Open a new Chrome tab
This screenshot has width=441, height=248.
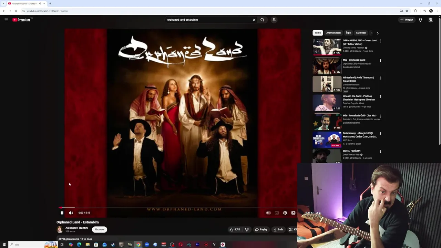pos(50,3)
